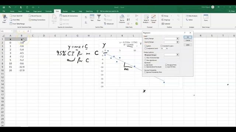Open Help in the Regression dialog

(188, 45)
